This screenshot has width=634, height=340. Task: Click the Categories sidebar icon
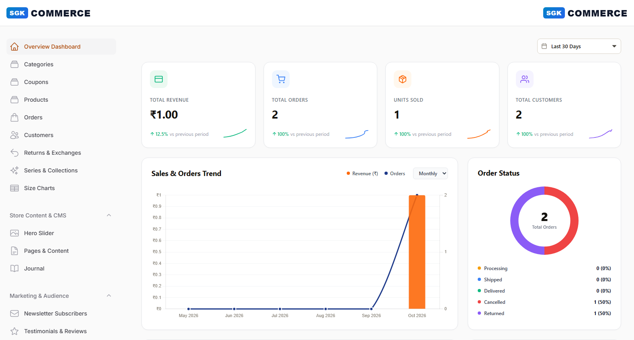coord(14,64)
